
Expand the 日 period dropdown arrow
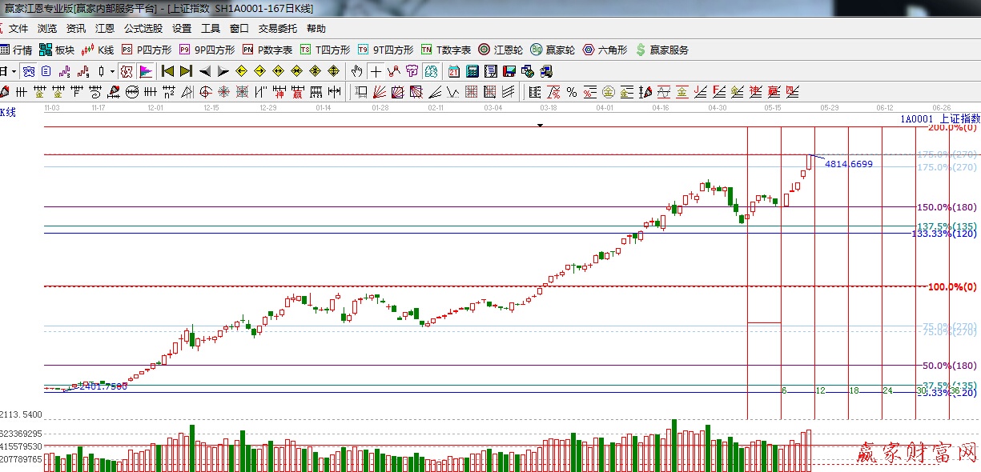(14, 71)
